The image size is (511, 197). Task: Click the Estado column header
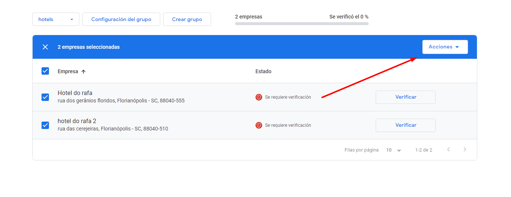(x=263, y=71)
